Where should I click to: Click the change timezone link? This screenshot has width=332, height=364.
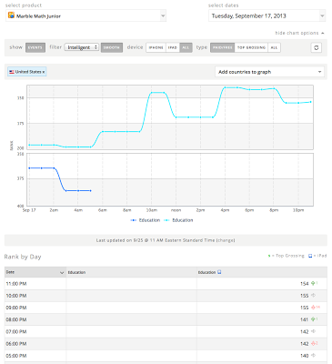point(226,240)
